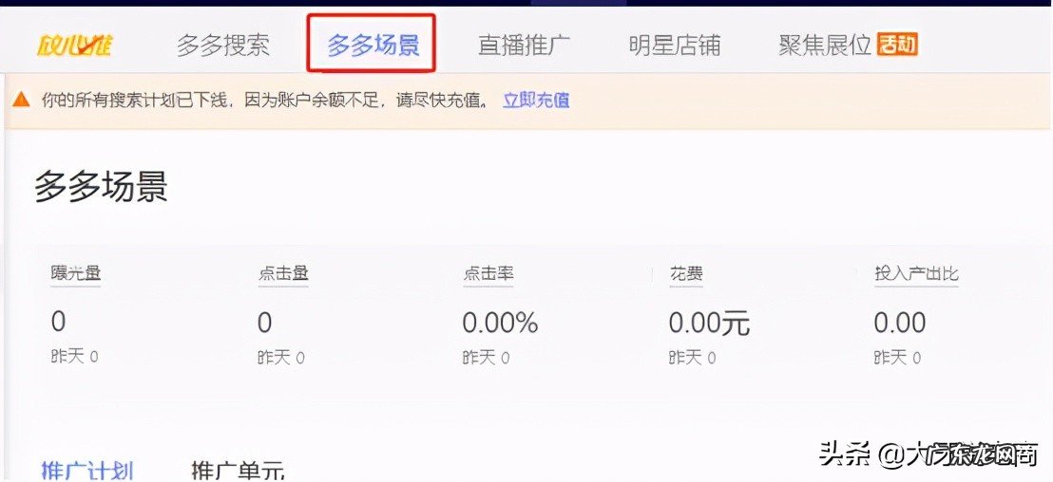Click the orange 活动 badge
The image size is (1053, 482).
897,45
